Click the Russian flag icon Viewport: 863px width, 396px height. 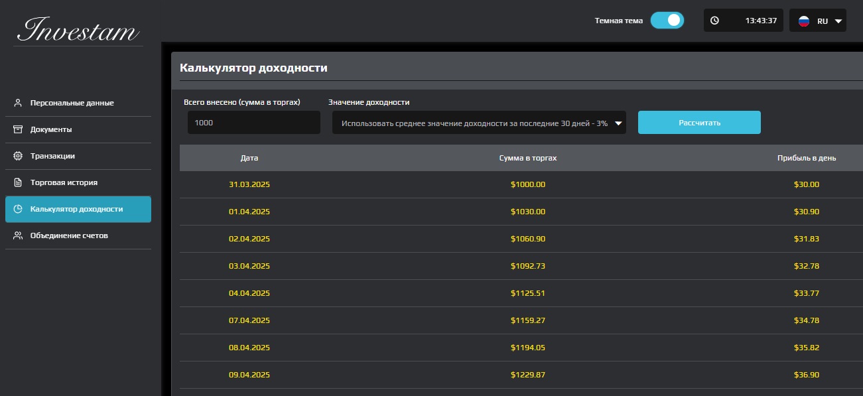[x=805, y=20]
